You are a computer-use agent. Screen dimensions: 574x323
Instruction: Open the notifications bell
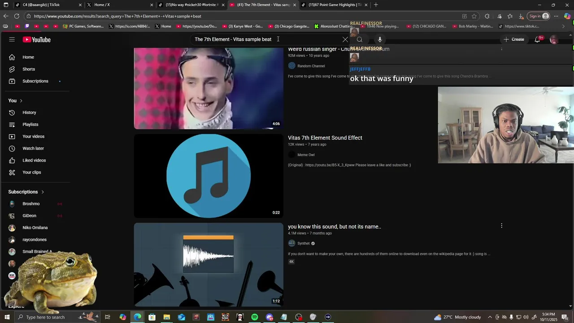[x=538, y=39]
